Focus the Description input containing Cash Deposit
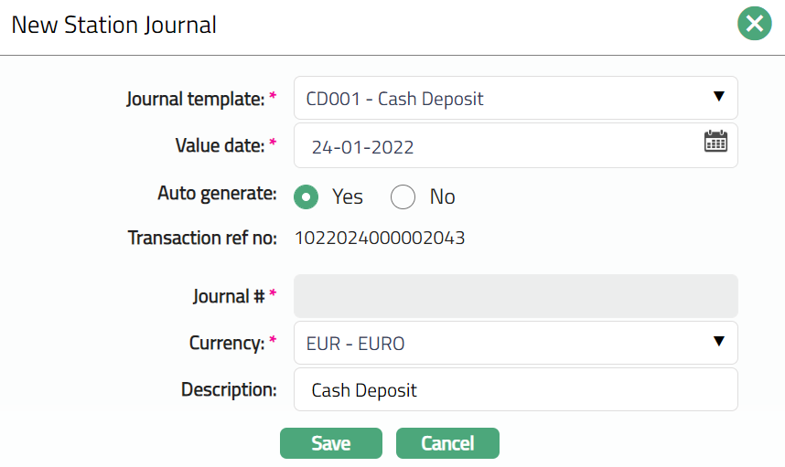This screenshot has height=467, width=785. point(515,390)
